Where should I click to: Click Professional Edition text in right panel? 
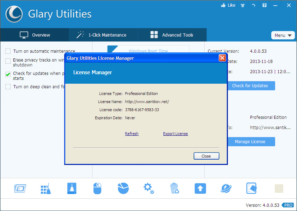(268, 117)
